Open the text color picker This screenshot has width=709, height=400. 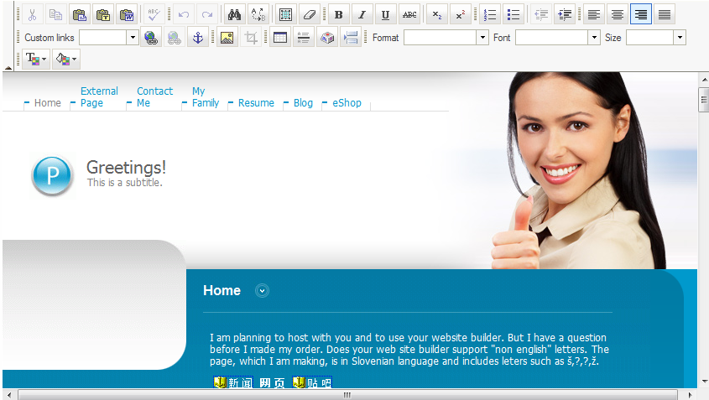click(37, 60)
